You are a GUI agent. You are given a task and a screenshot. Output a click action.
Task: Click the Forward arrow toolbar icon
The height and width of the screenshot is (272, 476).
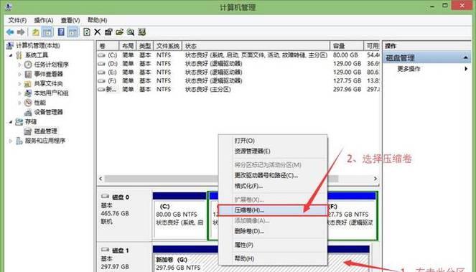coord(21,32)
